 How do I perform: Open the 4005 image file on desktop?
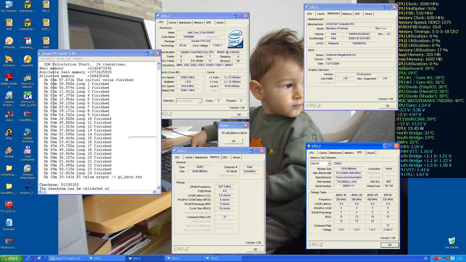pyautogui.click(x=9, y=24)
